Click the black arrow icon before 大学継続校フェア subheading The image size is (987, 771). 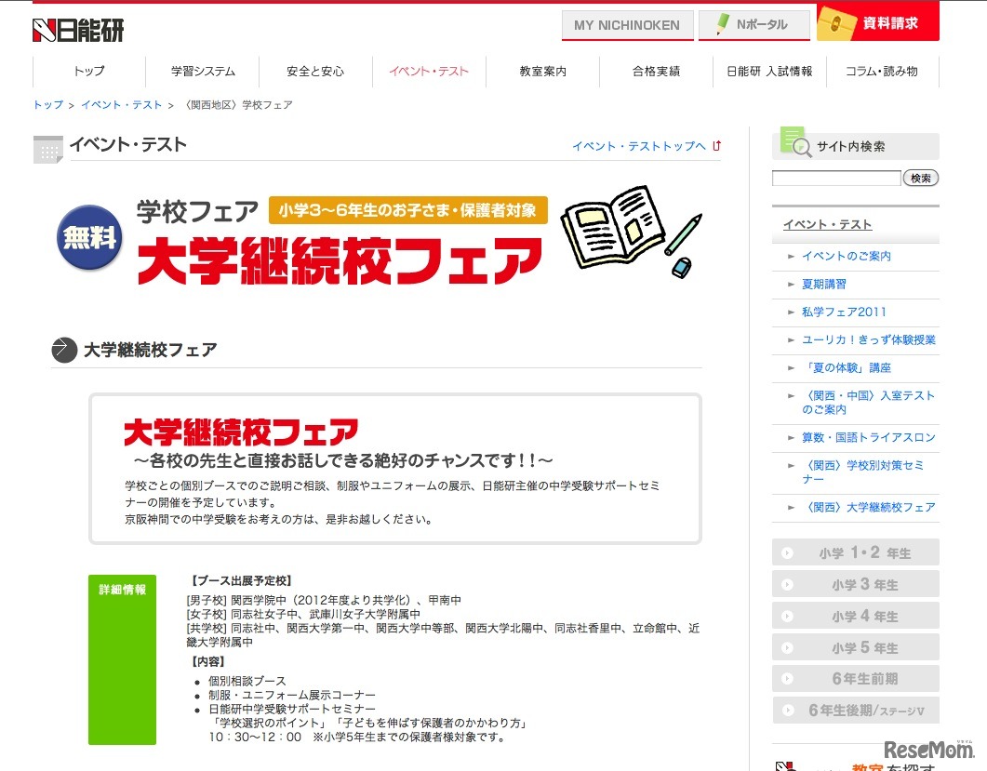tap(61, 351)
